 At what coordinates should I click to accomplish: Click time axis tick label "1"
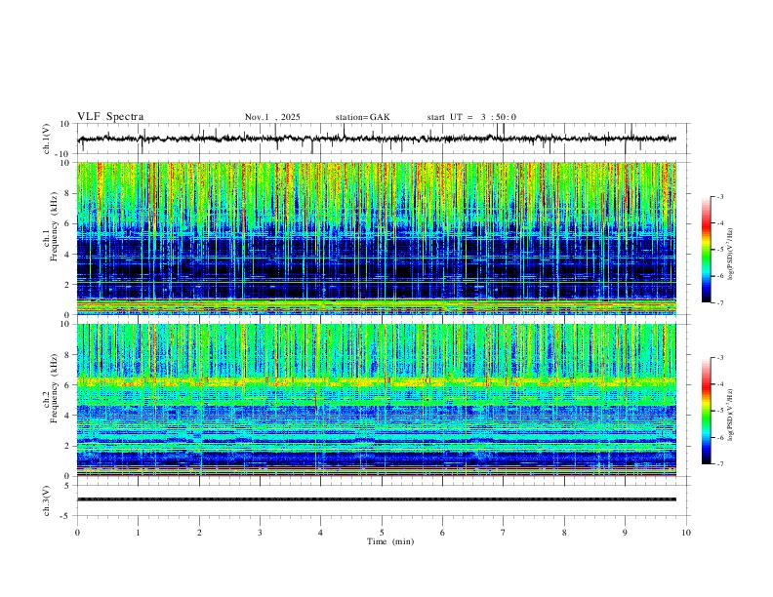click(x=138, y=533)
